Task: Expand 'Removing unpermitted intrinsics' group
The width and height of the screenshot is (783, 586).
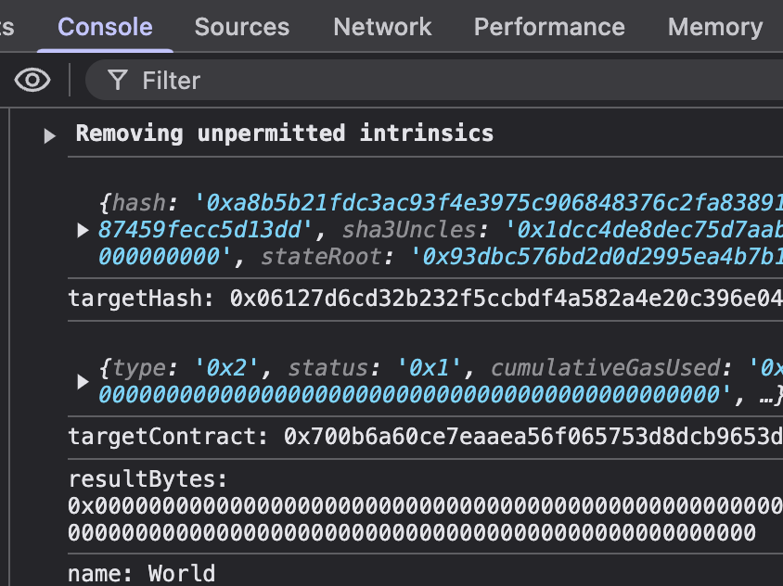Action: pyautogui.click(x=49, y=135)
